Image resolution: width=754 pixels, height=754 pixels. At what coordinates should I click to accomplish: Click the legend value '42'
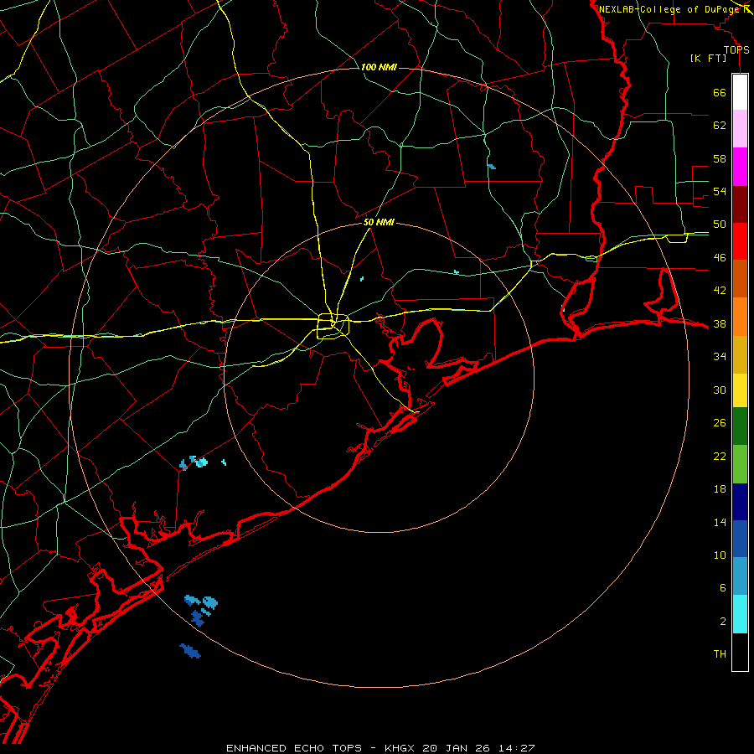pyautogui.click(x=720, y=290)
